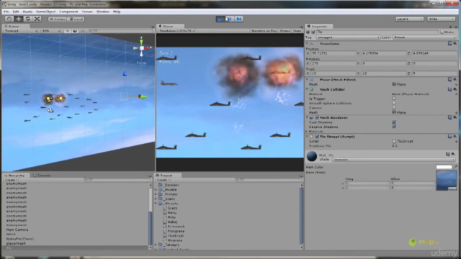Open Transform component help icon
This screenshot has height=259, width=461.
pos(449,43)
